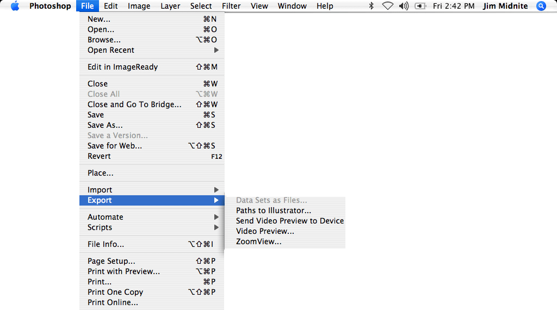557x310 pixels.
Task: Open the Apple menu icon
Action: tap(15, 6)
